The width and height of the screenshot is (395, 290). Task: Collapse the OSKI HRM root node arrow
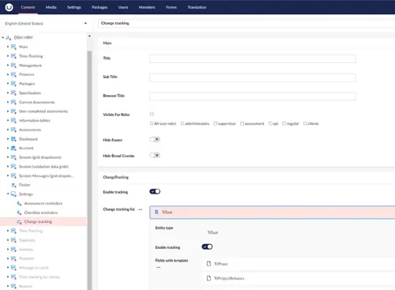click(x=3, y=38)
